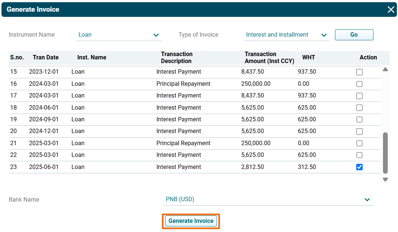Uncheck the row 23 checkbox
The width and height of the screenshot is (398, 232).
[x=360, y=167]
